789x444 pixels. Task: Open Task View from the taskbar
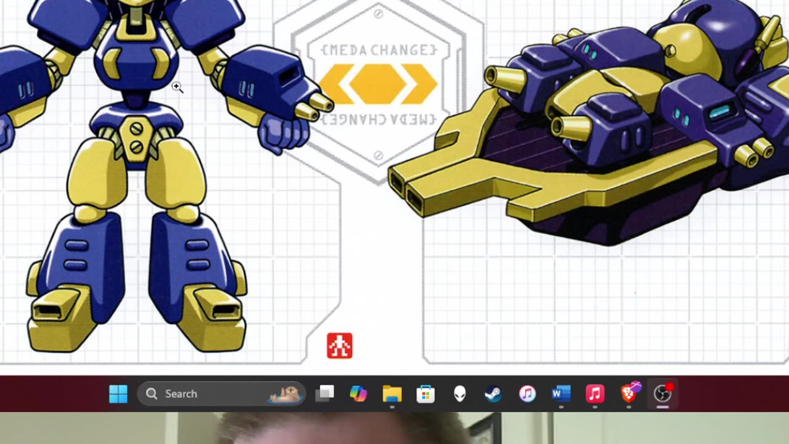pos(325,393)
